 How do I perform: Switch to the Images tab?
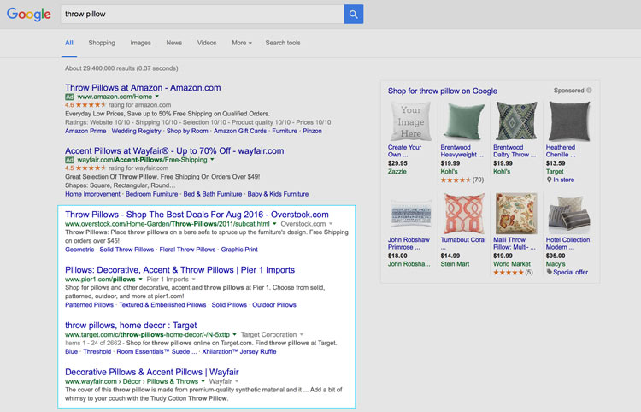141,43
